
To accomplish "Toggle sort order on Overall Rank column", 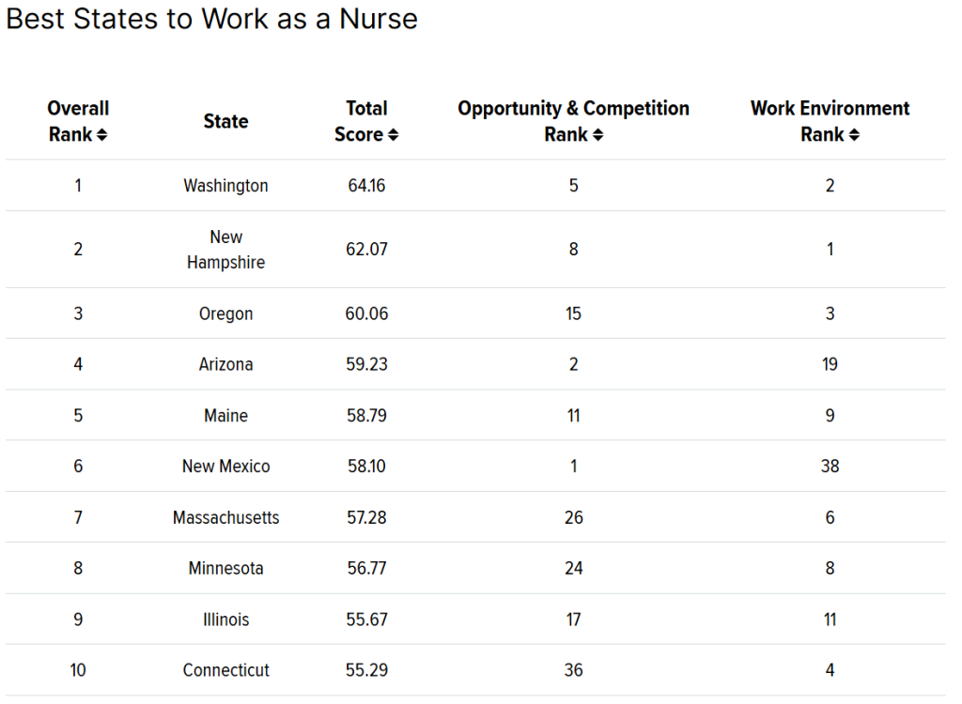I will (102, 134).
